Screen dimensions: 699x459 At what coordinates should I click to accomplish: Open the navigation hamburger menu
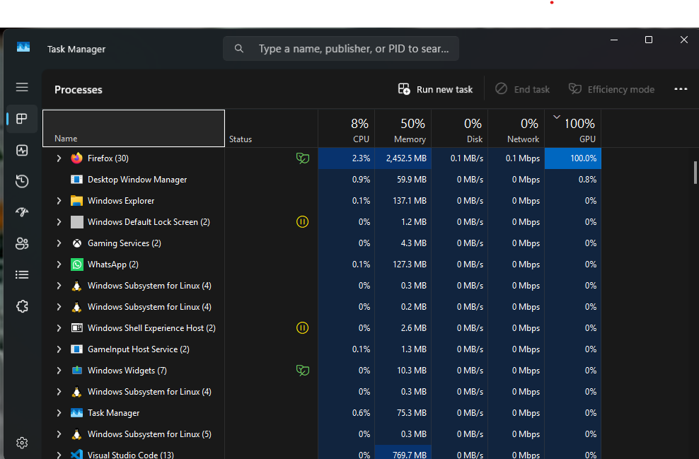pos(22,87)
